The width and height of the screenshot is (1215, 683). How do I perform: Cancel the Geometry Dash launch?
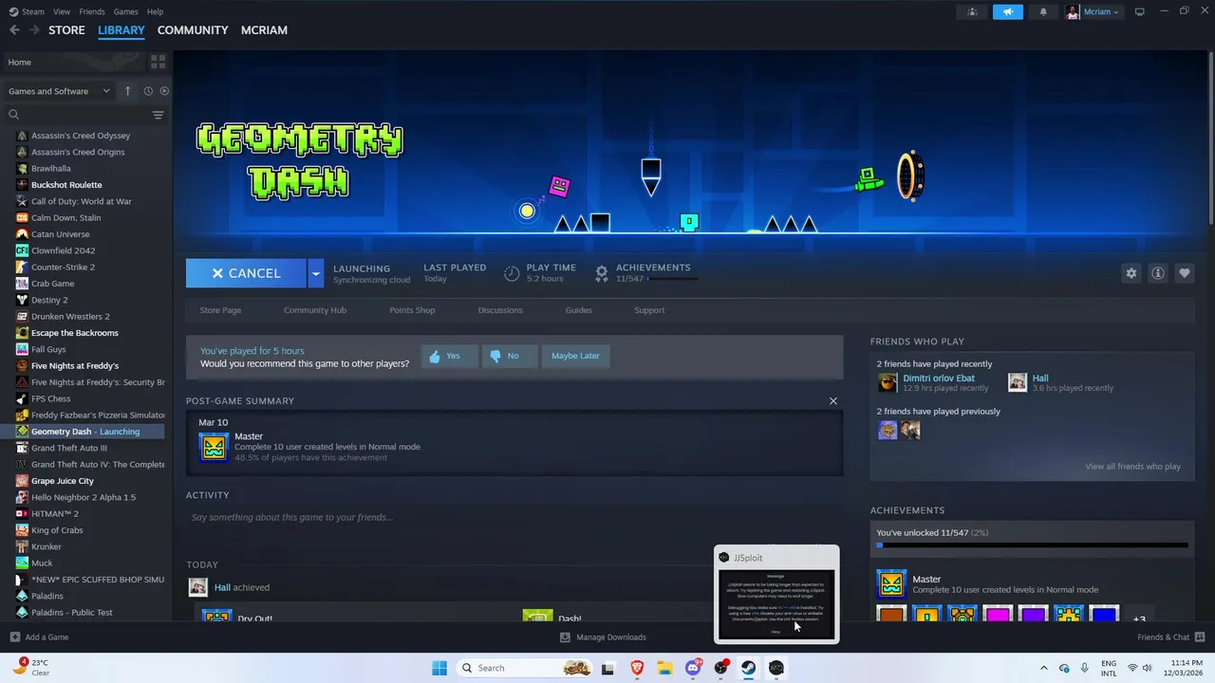[x=246, y=273]
